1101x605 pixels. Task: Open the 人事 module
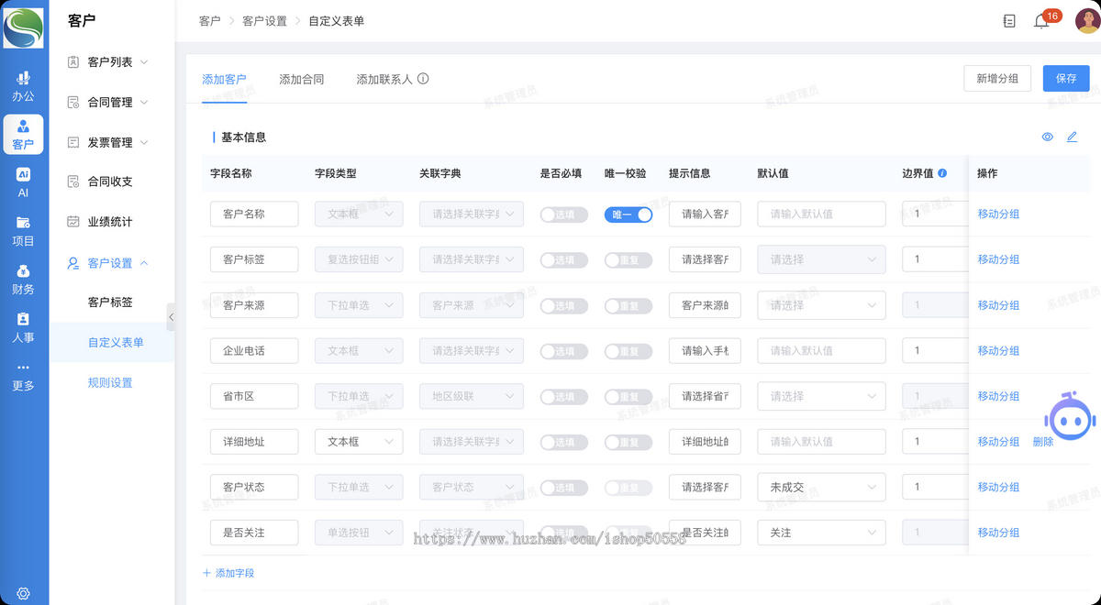[23, 327]
